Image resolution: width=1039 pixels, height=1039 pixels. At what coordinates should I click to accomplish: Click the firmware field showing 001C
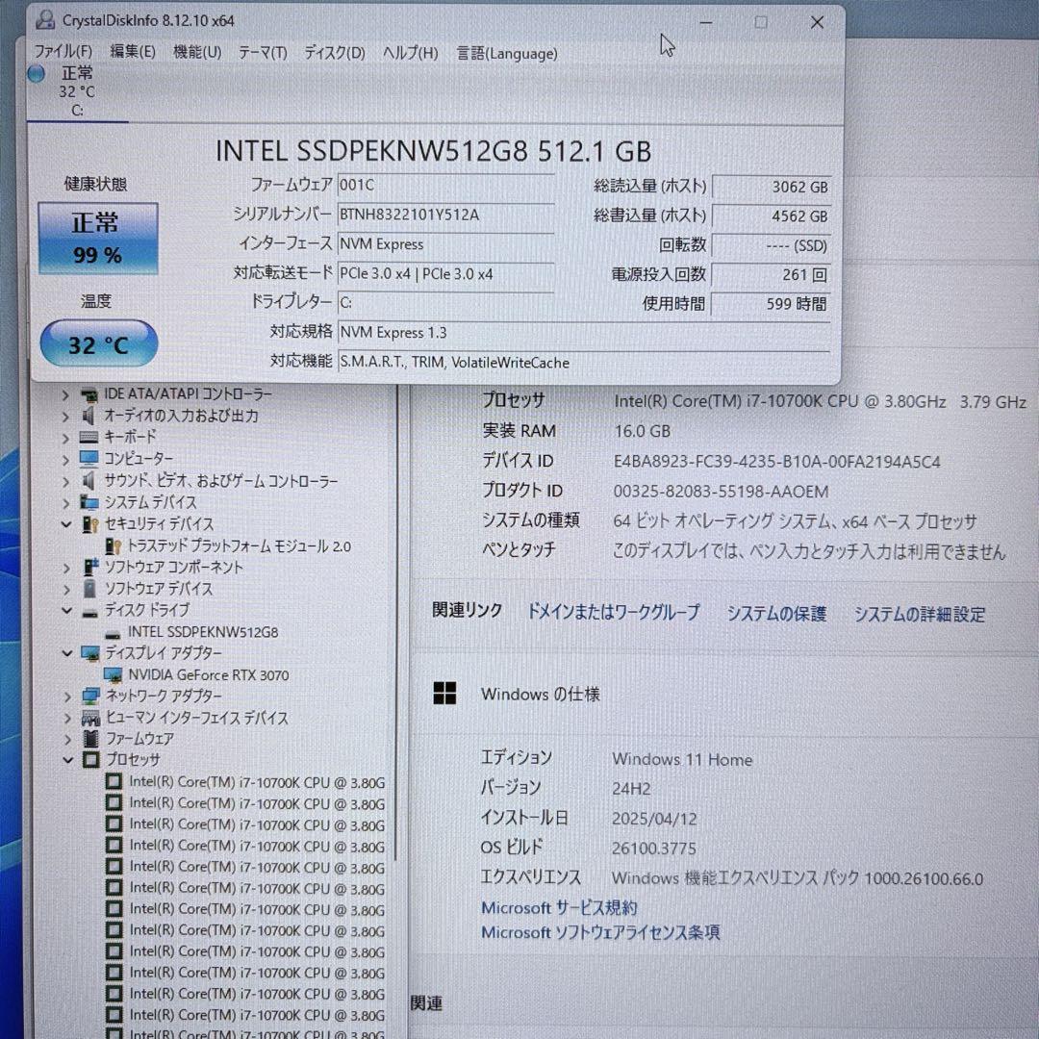pos(445,185)
